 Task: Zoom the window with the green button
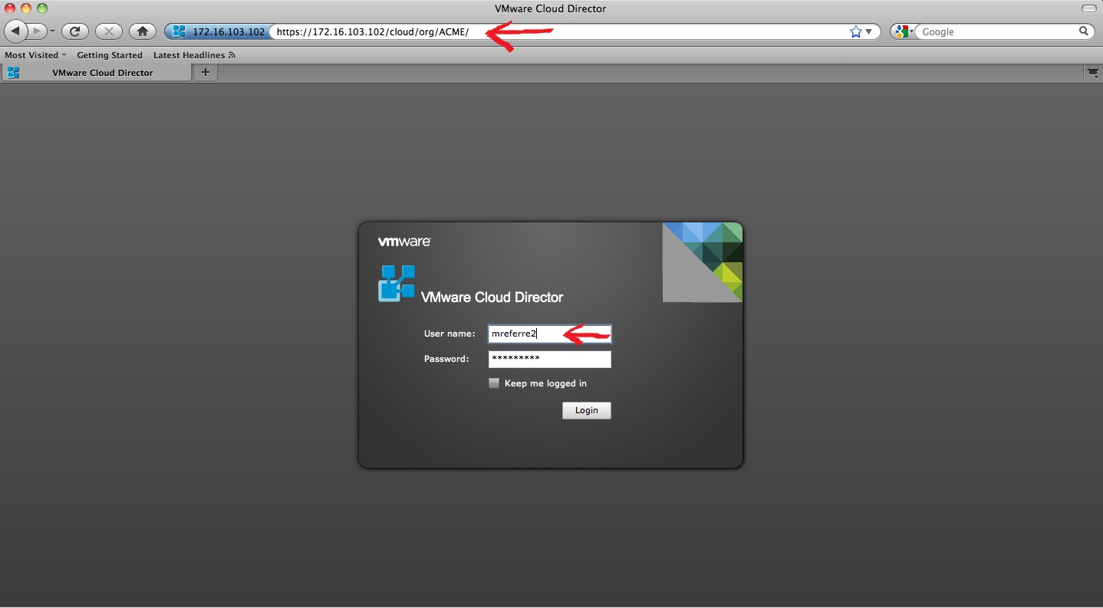click(x=42, y=8)
